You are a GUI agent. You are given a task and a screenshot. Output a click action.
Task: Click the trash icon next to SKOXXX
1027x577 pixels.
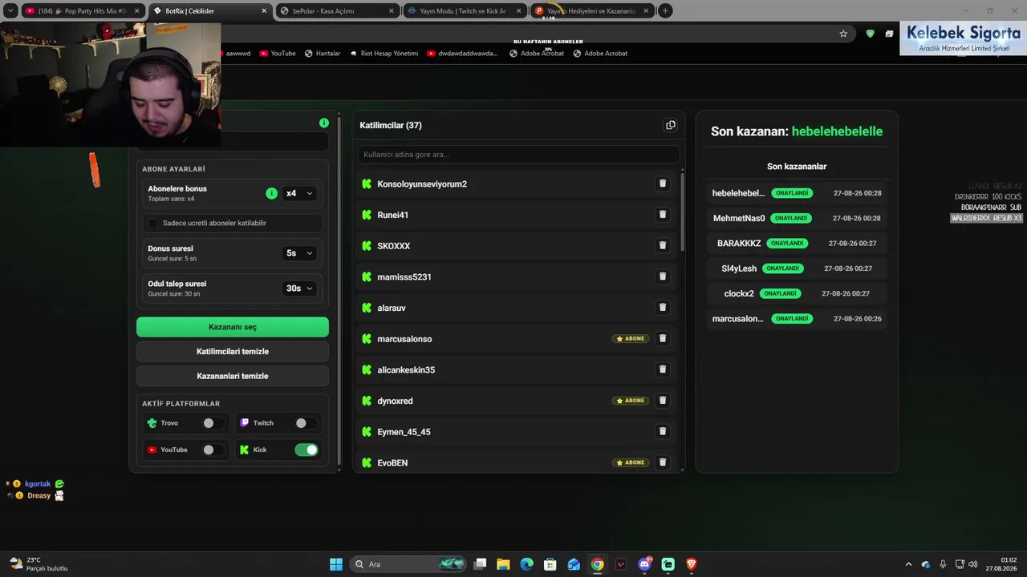pos(663,245)
